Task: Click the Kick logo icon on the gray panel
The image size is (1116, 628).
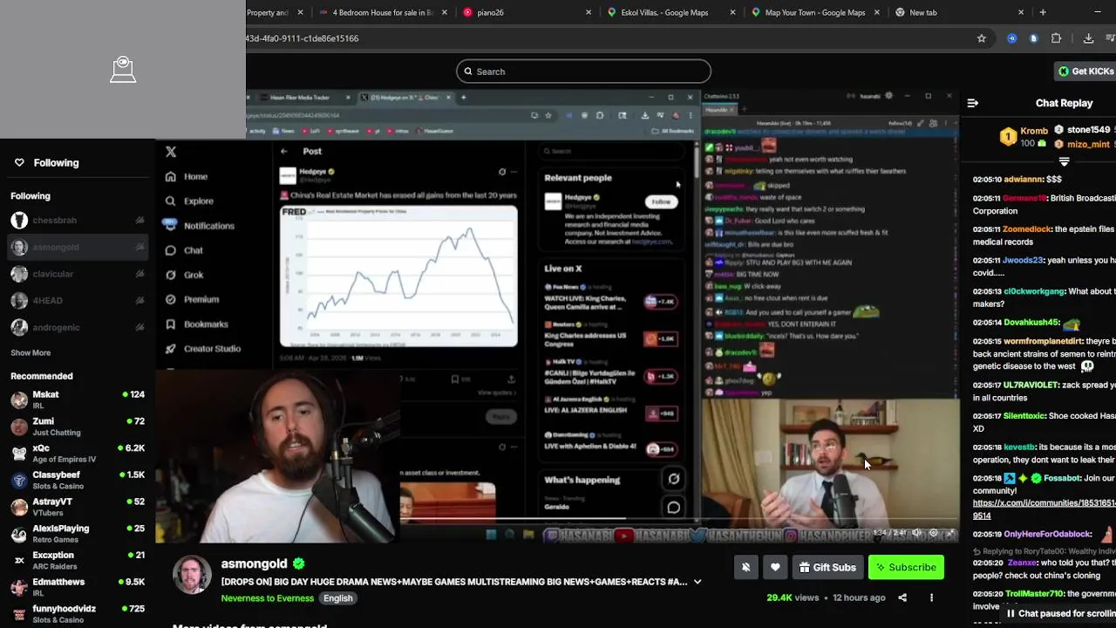Action: [123, 70]
